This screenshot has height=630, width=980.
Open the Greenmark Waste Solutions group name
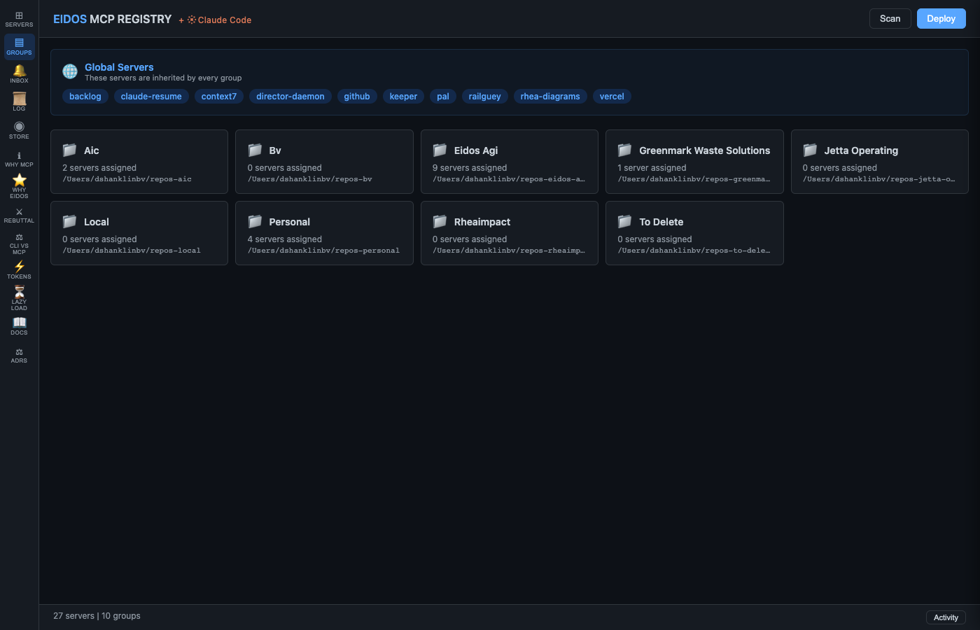(x=704, y=150)
